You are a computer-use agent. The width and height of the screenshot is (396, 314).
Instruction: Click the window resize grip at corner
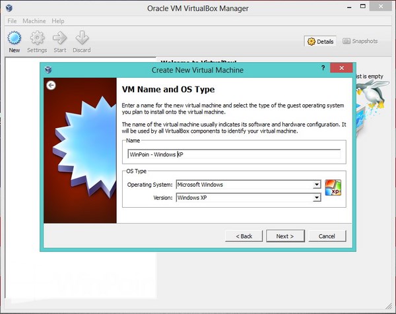[389, 307]
